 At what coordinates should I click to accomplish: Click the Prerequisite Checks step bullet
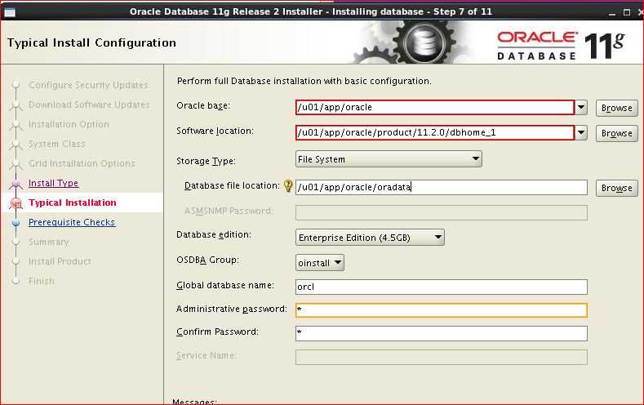point(16,223)
